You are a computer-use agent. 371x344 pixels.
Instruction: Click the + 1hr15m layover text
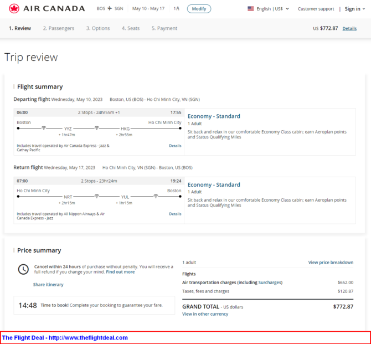(124, 203)
